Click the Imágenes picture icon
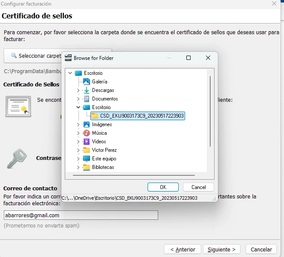 [x=87, y=124]
